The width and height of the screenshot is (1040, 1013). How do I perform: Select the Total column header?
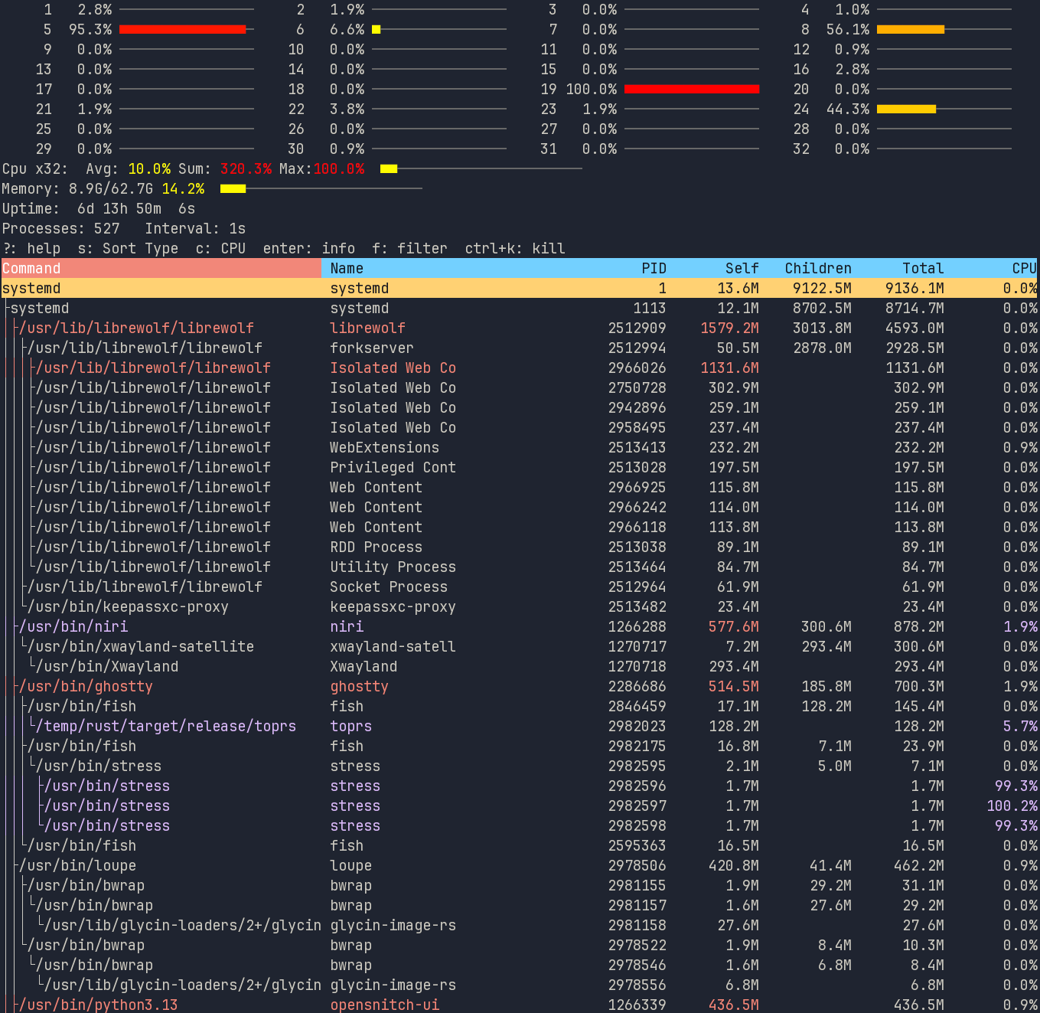coord(922,268)
